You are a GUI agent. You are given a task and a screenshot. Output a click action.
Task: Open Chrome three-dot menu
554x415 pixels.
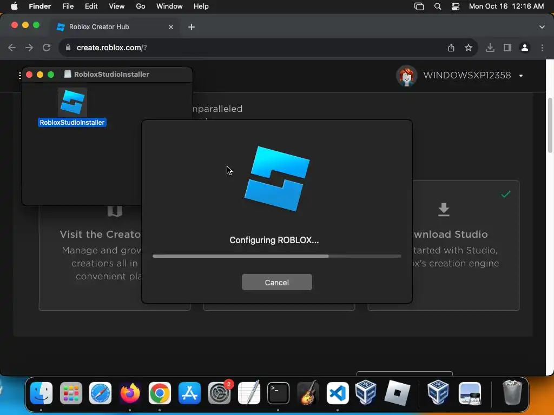click(542, 48)
